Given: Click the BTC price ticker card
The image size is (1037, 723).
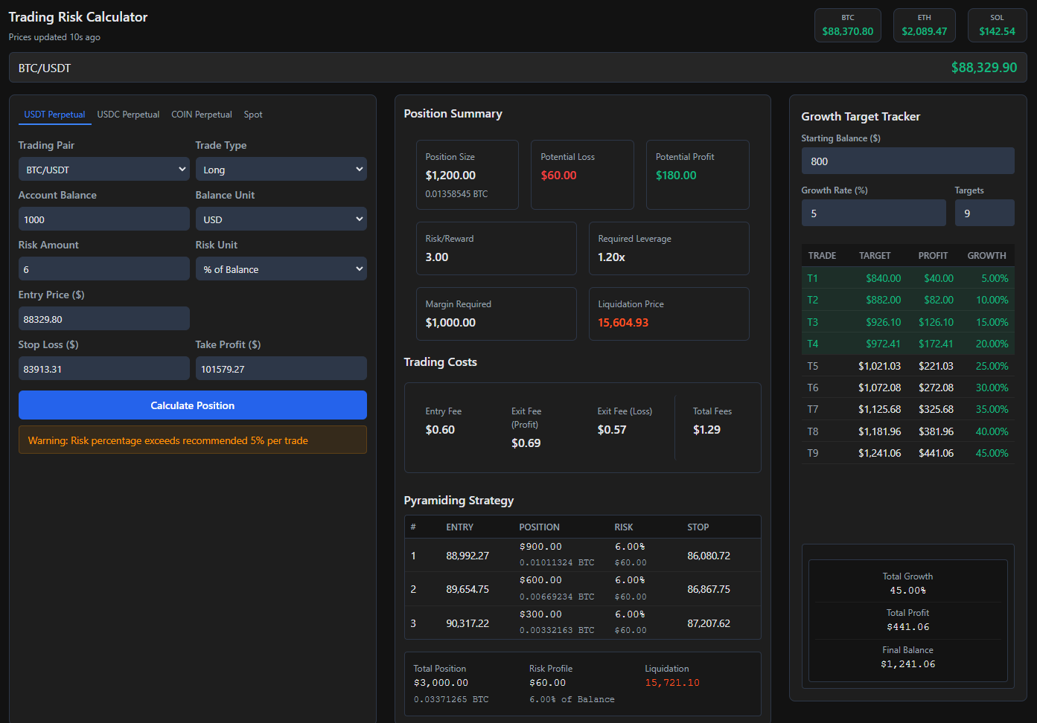Looking at the screenshot, I should (848, 25).
